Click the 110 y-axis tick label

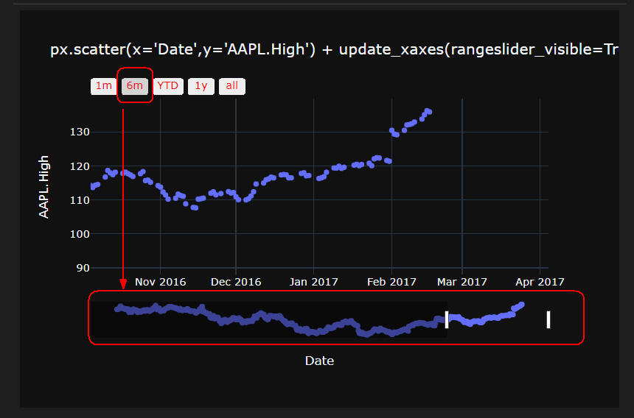pyautogui.click(x=80, y=200)
